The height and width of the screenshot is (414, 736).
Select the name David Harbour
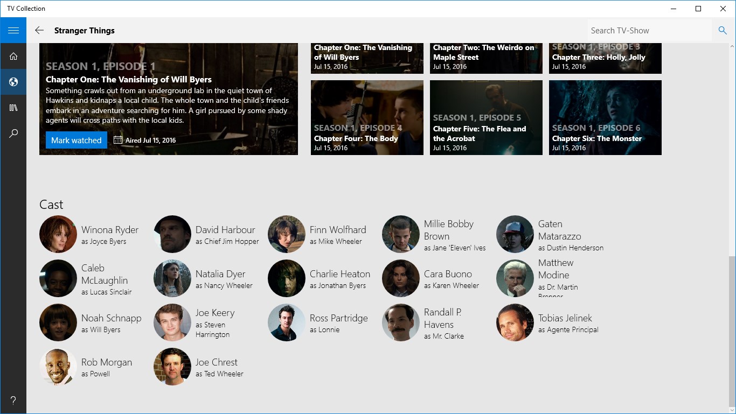point(225,230)
